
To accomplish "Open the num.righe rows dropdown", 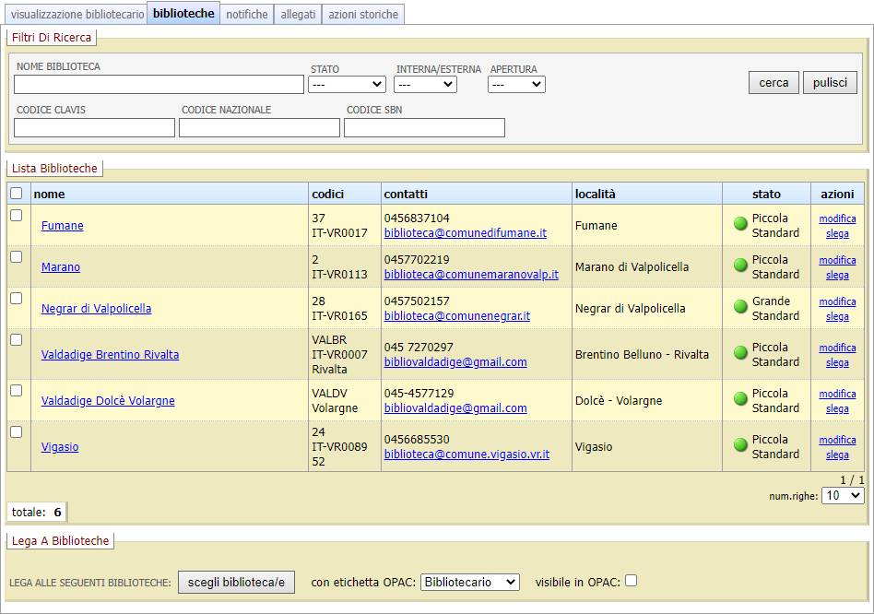I will click(843, 495).
